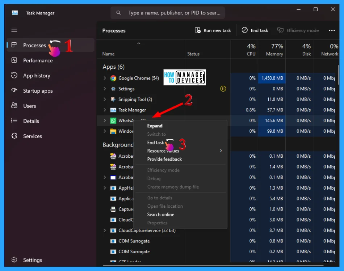Click the Capture service printer icon
The height and width of the screenshot is (271, 344).
pyautogui.click(x=113, y=209)
